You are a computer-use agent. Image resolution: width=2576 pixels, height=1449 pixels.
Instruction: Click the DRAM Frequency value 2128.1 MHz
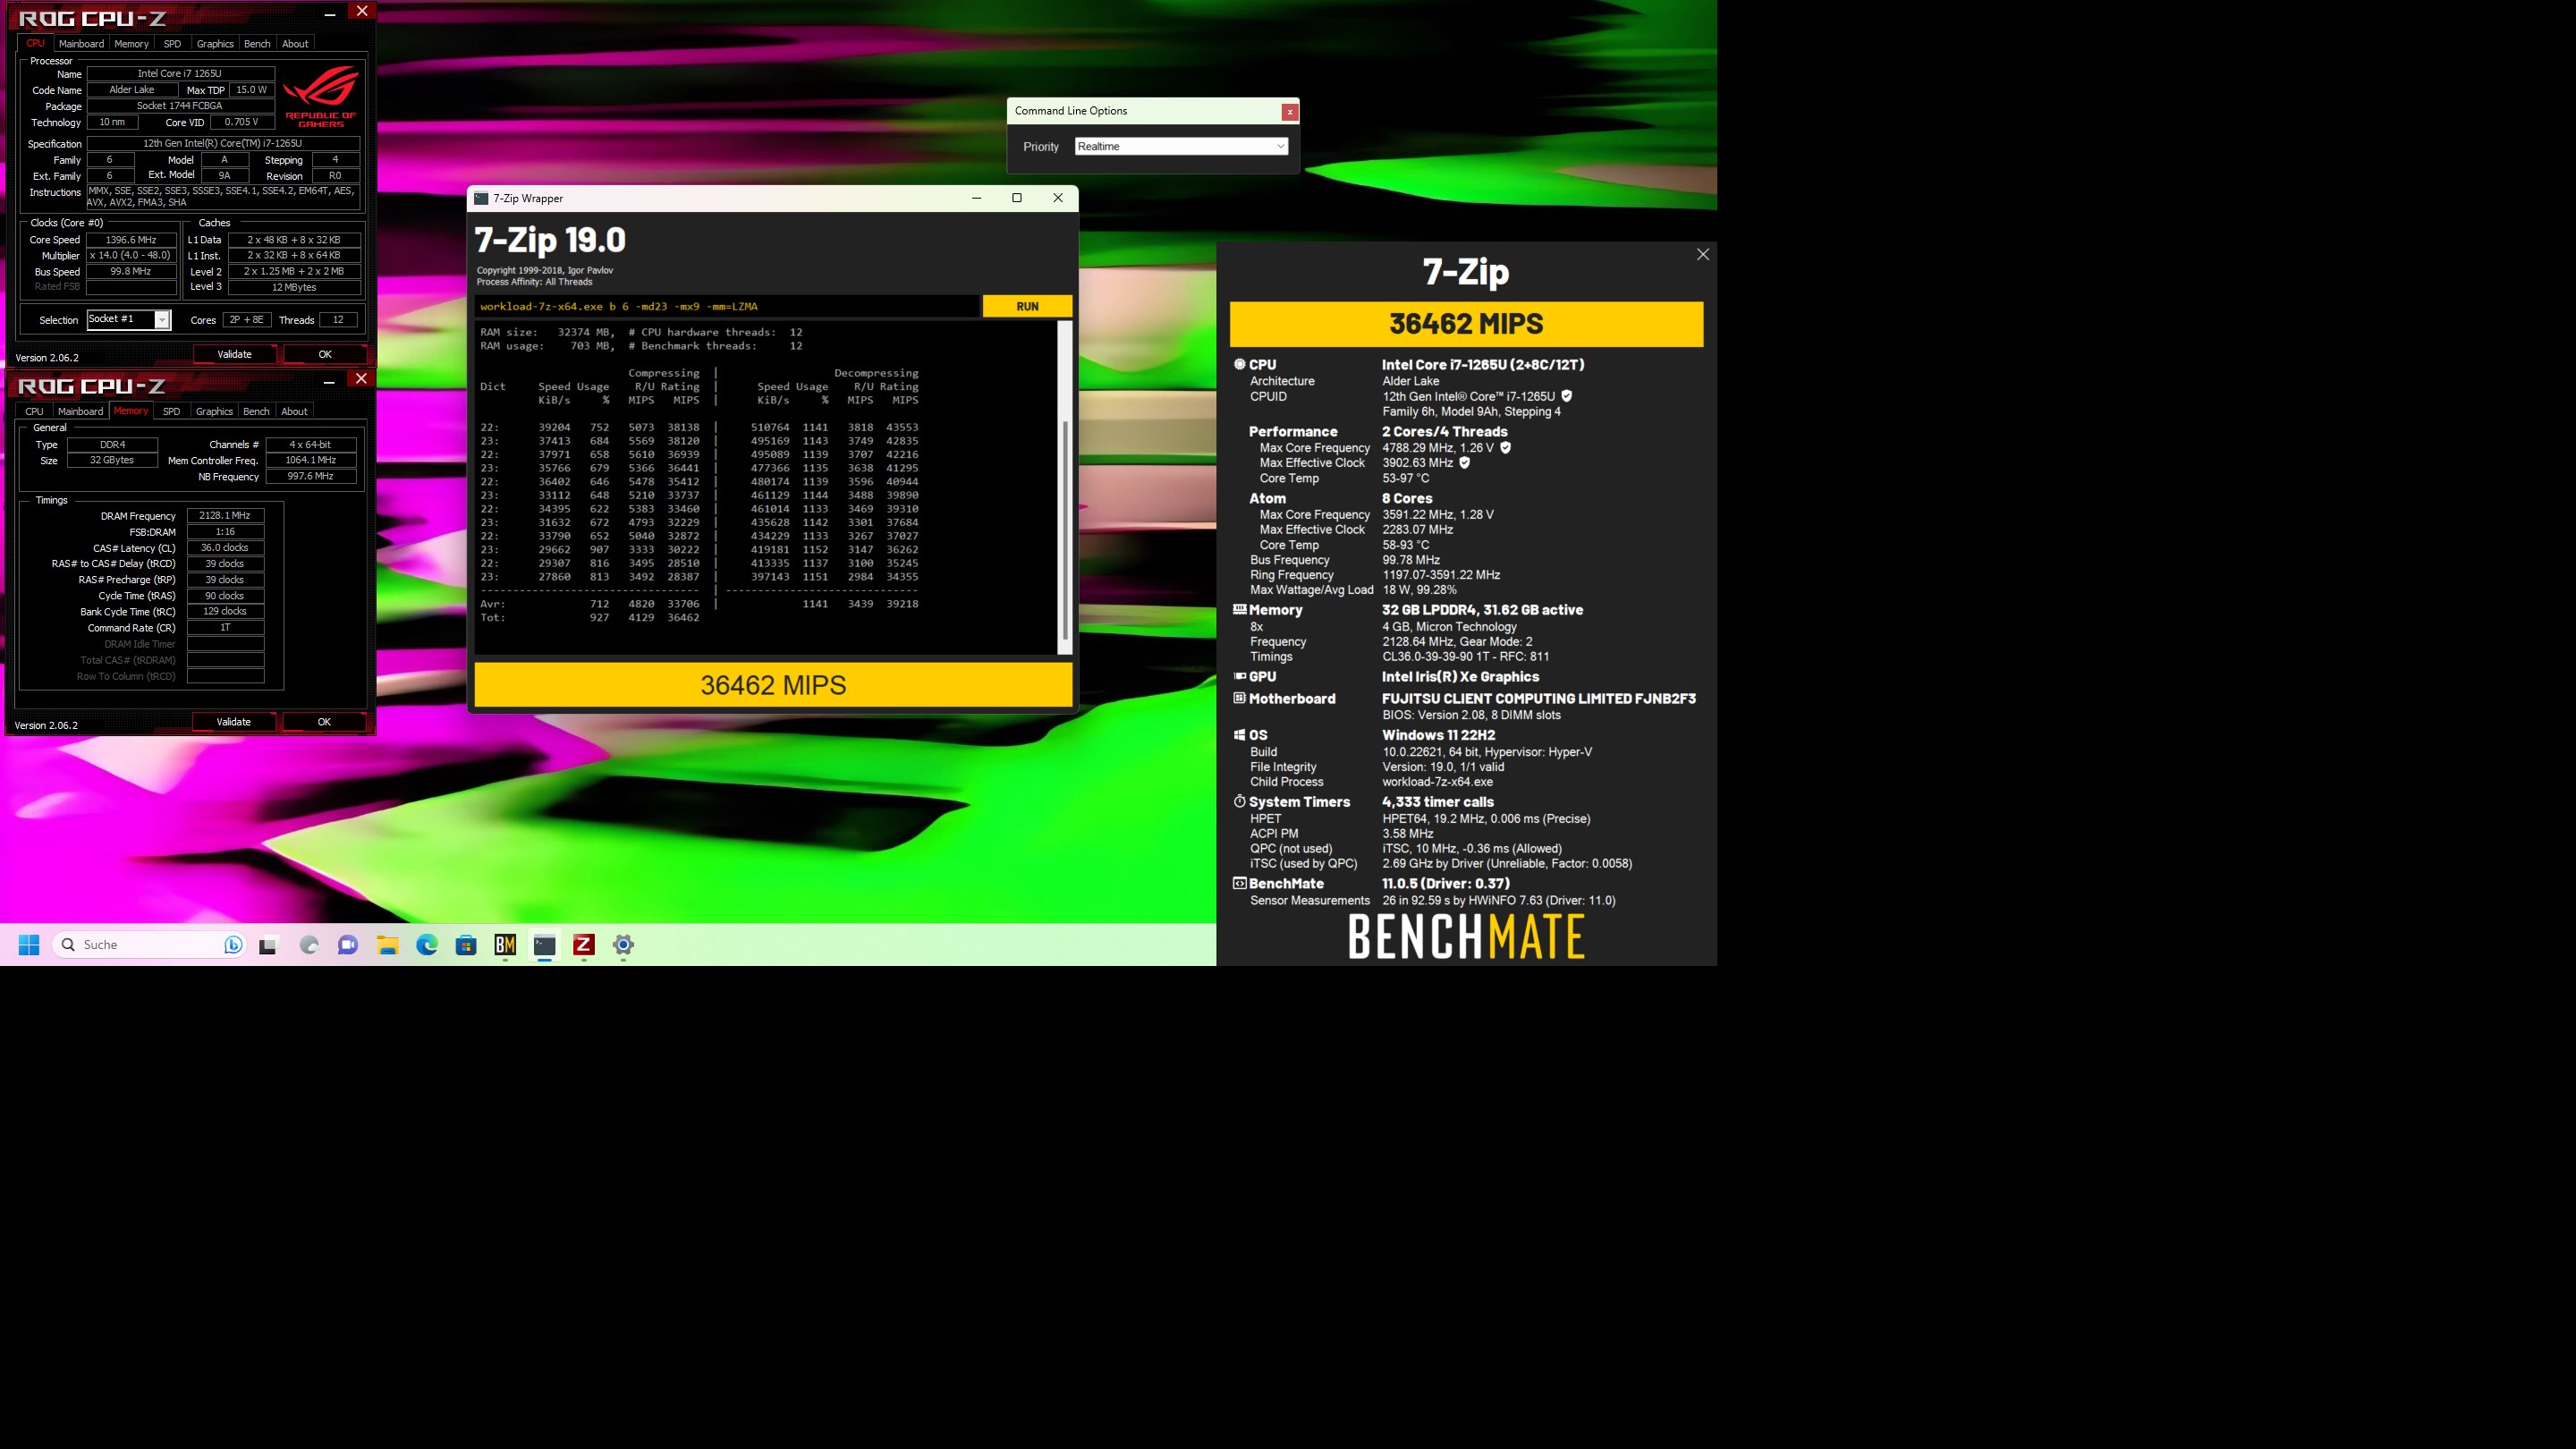(225, 516)
